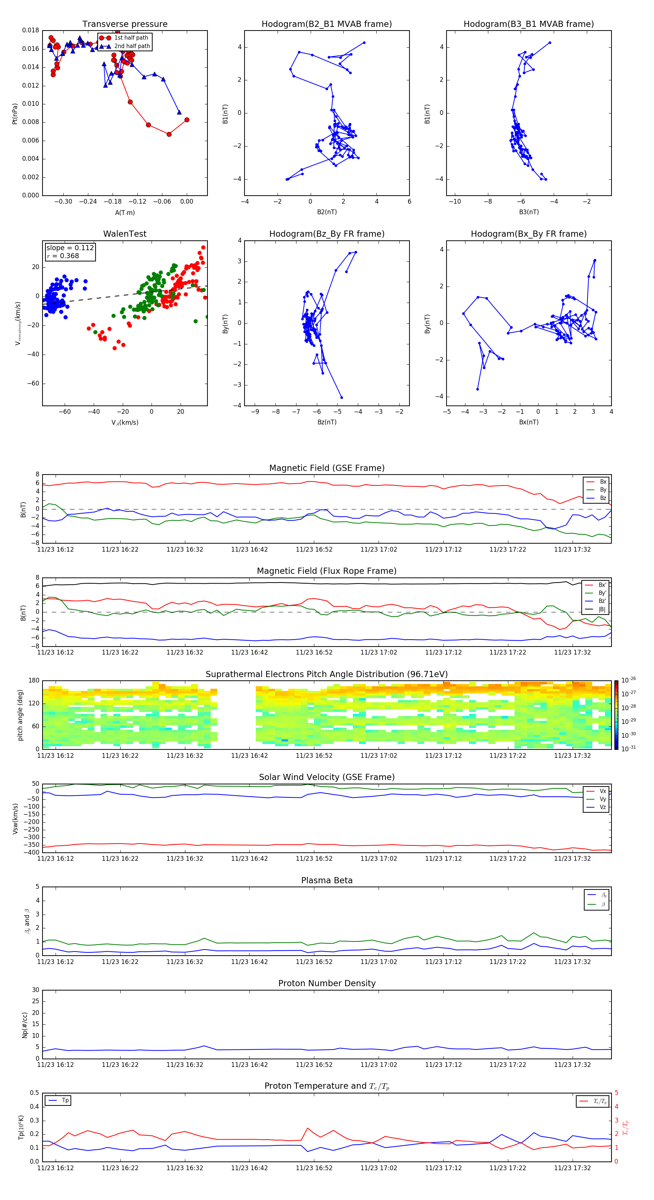Click the Hodogram(B3_B1 MVAB frame) title
This screenshot has width=654, height=1200.
pyautogui.click(x=529, y=24)
